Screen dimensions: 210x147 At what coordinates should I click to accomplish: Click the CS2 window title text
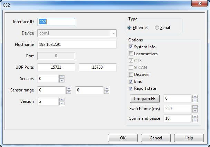click(6, 5)
